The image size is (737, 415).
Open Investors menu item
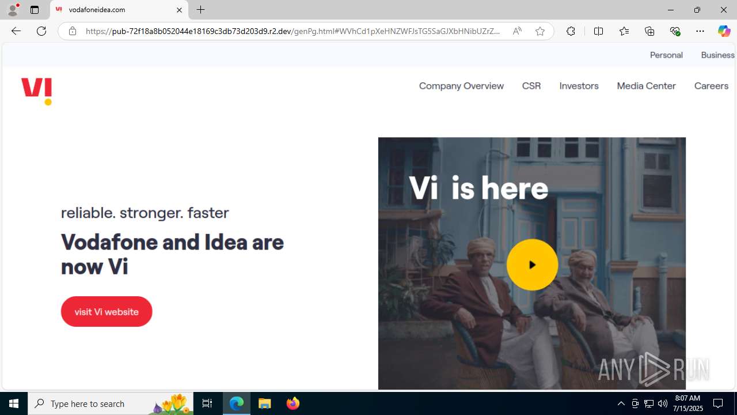click(579, 86)
